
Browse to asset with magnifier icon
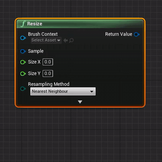pyautogui.click(x=71, y=40)
